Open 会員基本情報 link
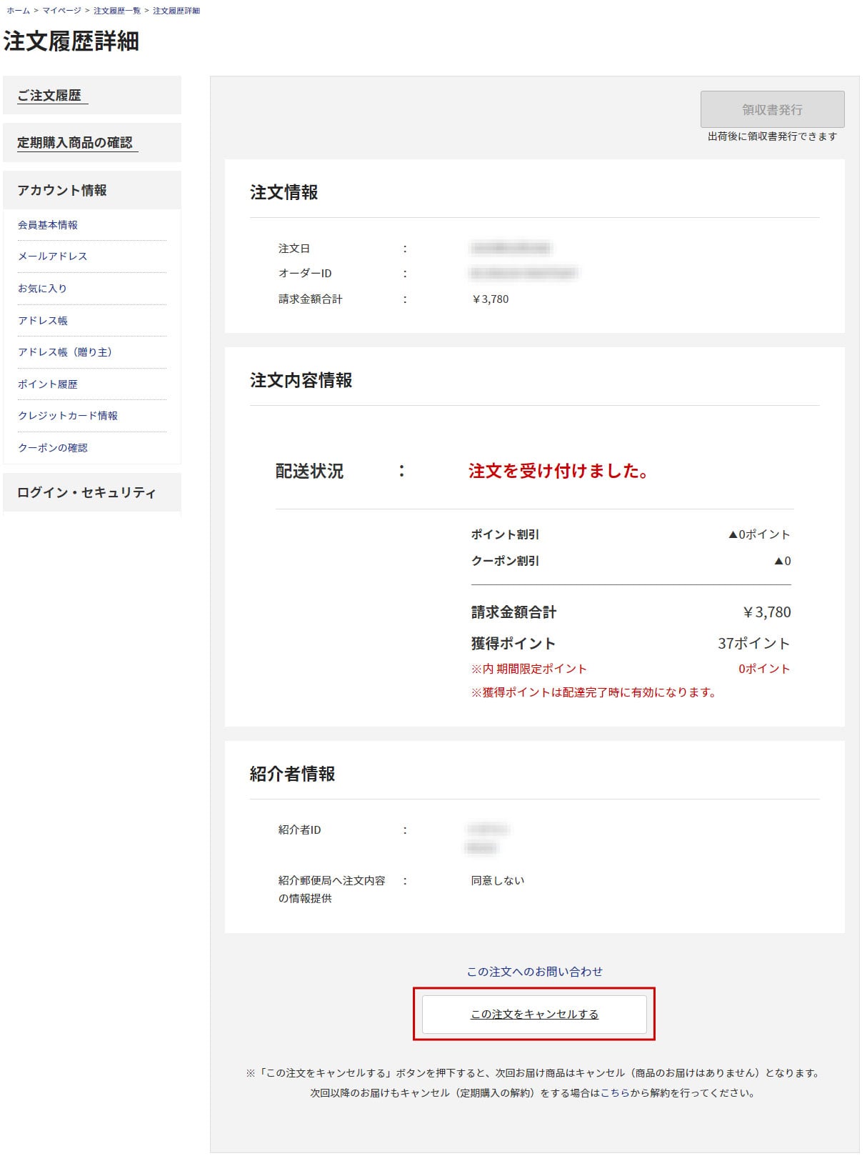The image size is (867, 1166). [x=48, y=225]
